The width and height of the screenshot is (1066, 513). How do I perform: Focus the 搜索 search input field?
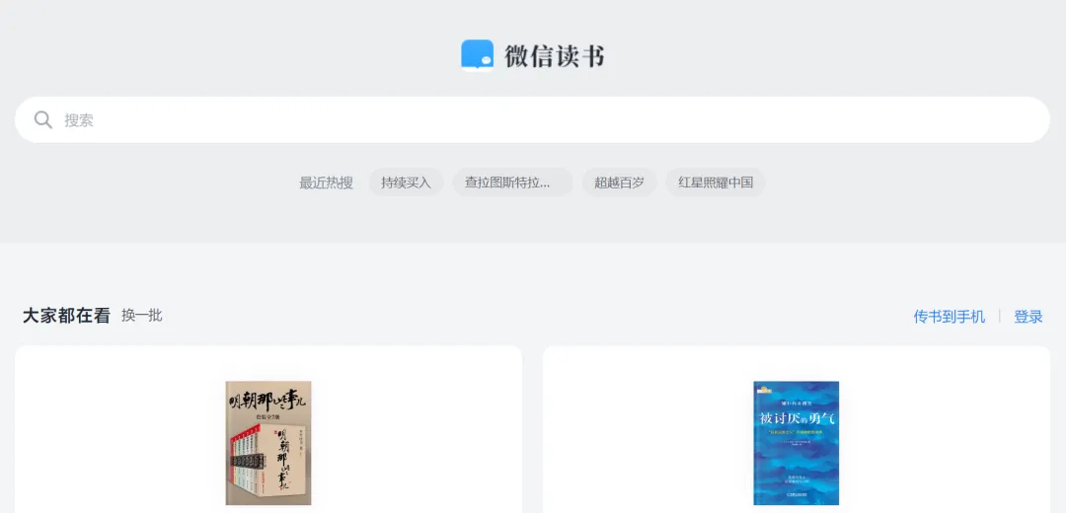click(532, 120)
